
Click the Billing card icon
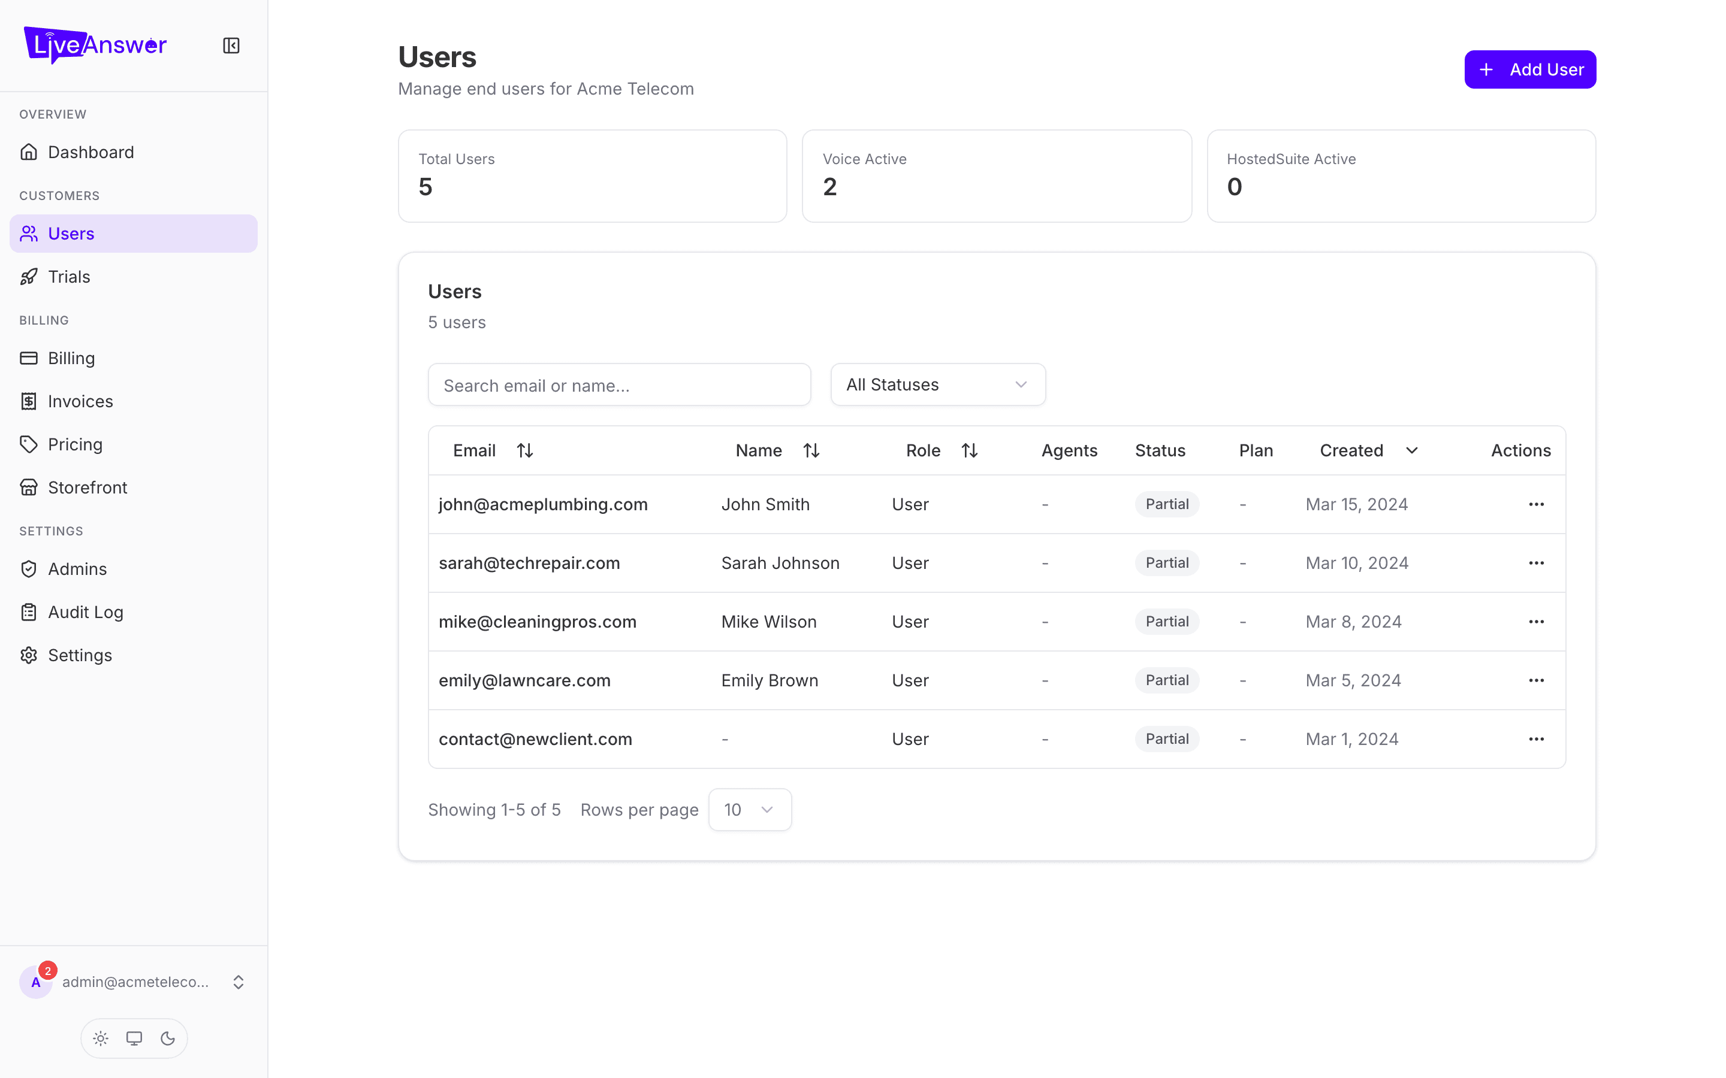point(29,358)
